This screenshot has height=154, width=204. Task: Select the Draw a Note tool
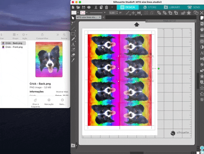[x=73, y=50]
